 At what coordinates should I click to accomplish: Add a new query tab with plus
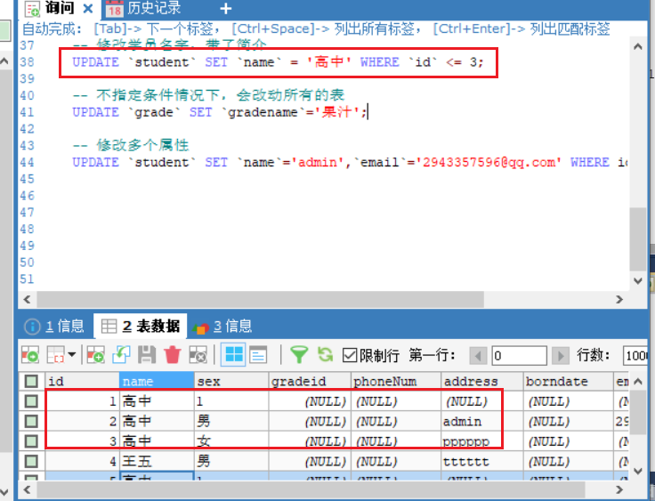click(225, 8)
